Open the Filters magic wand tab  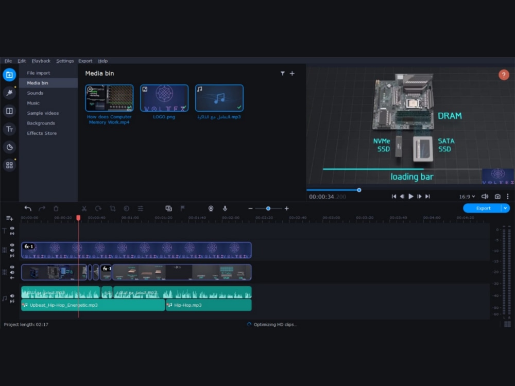point(9,93)
